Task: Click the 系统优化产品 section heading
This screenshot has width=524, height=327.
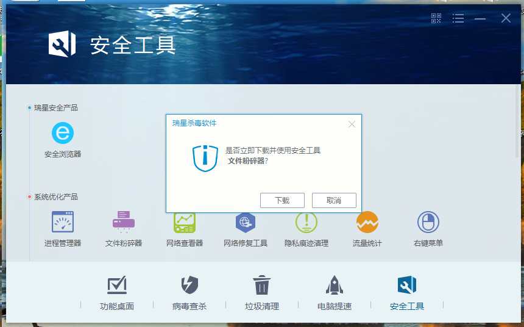Action: coord(56,197)
